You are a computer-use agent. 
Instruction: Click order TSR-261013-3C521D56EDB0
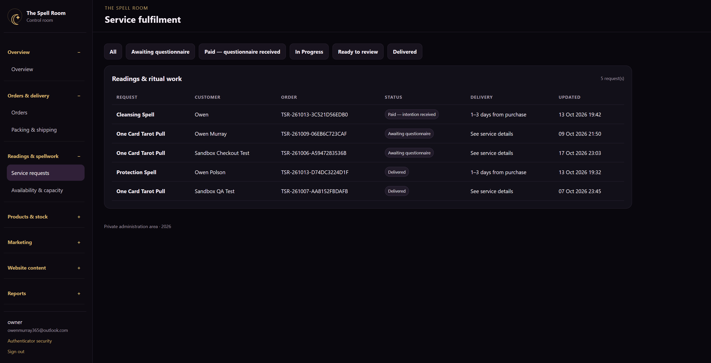(x=314, y=114)
